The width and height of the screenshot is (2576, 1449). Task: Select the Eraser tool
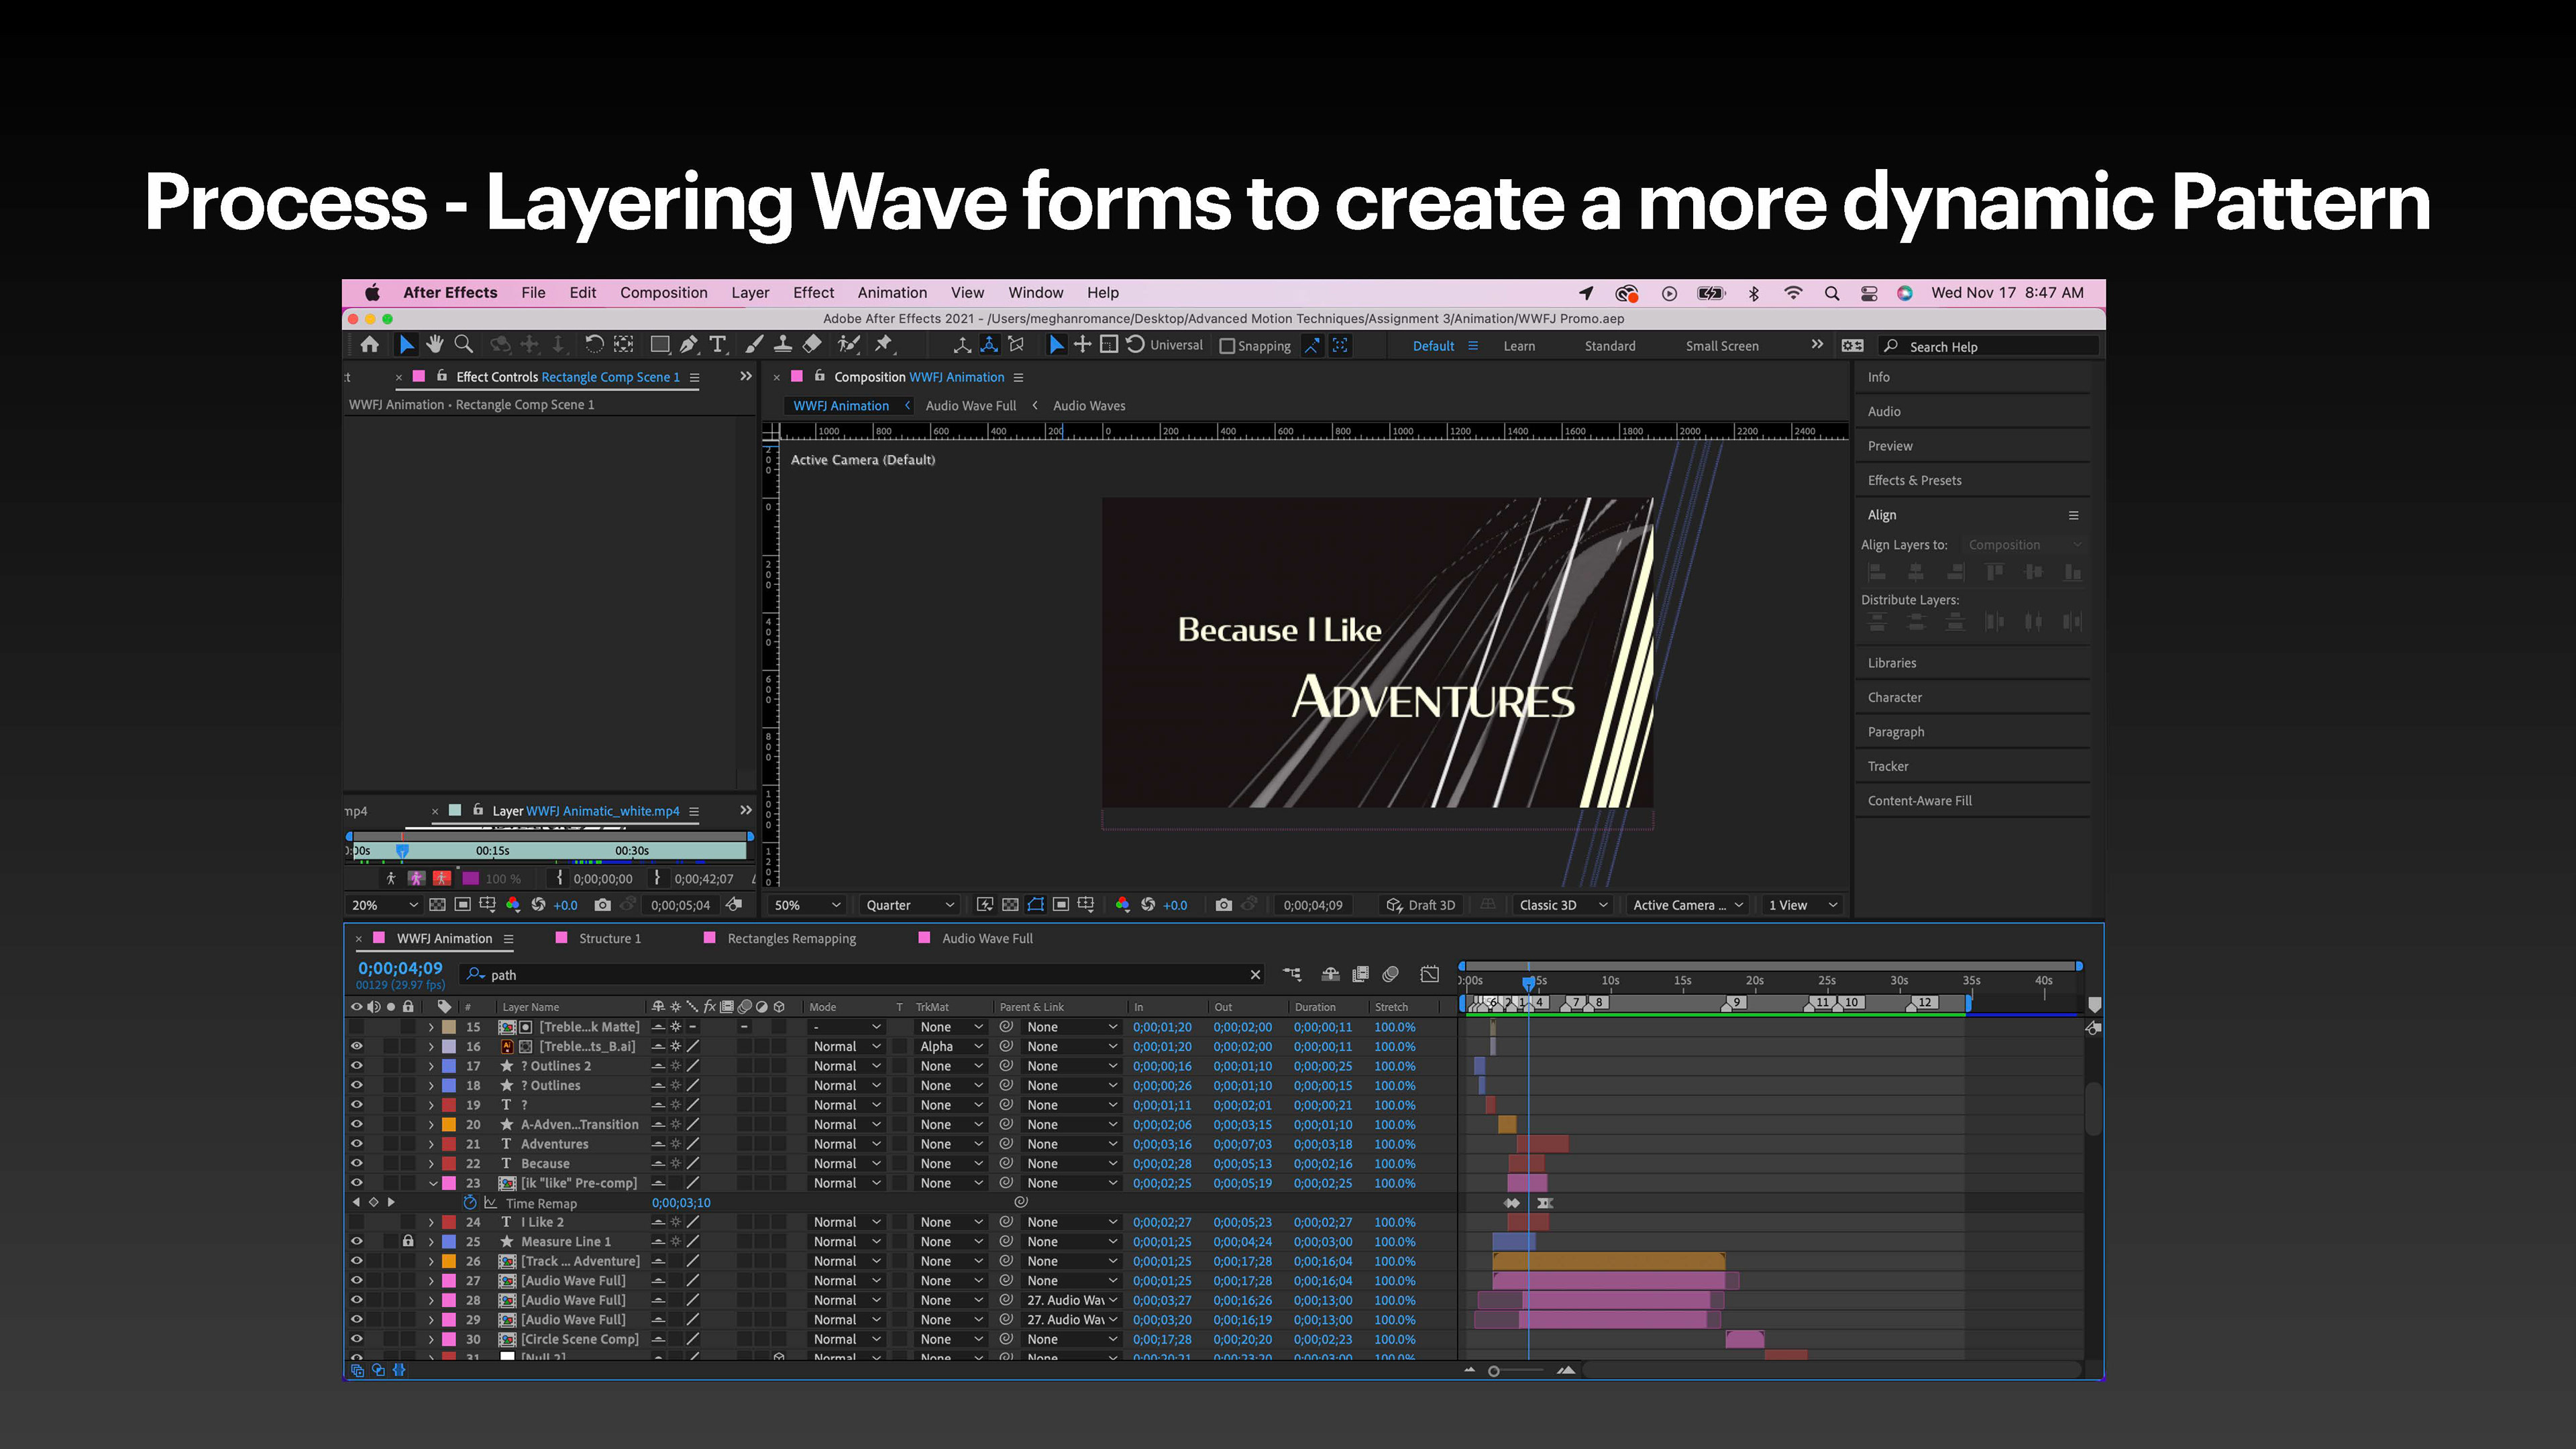[812, 345]
